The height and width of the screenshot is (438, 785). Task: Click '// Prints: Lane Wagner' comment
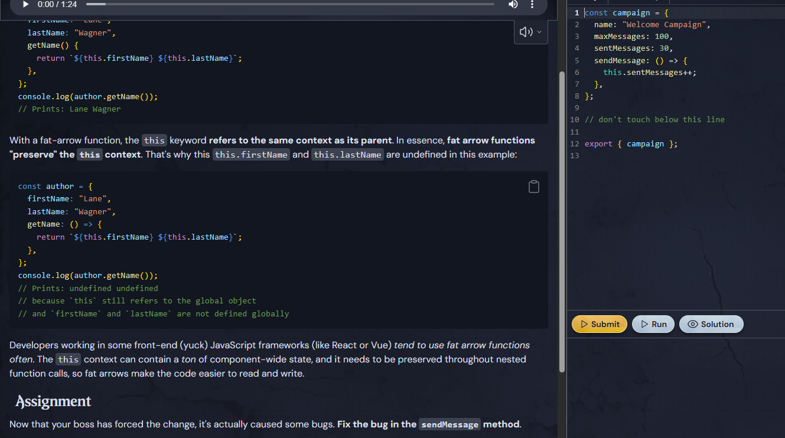coord(69,109)
